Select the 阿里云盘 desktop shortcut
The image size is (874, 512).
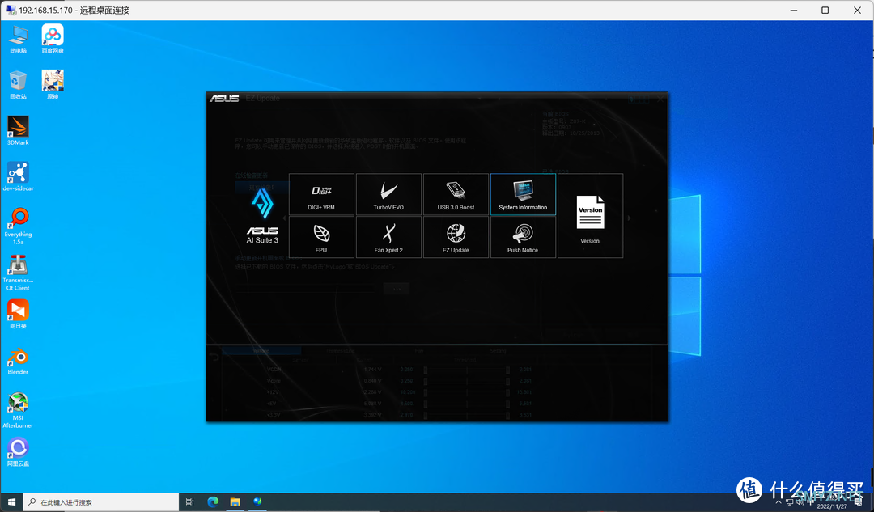[x=18, y=452]
